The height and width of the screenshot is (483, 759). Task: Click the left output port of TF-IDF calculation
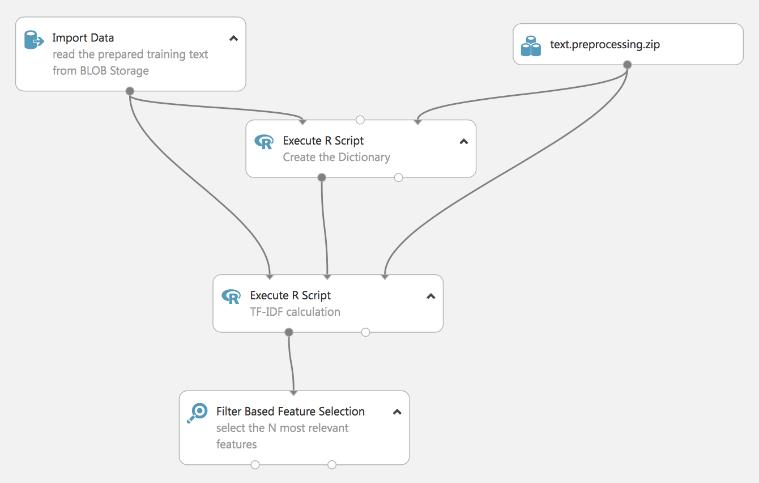pyautogui.click(x=289, y=332)
